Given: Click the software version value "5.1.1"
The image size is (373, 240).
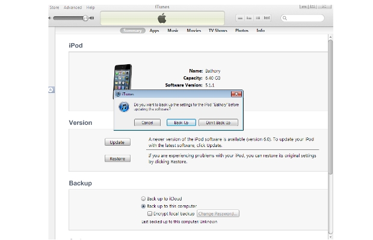Looking at the screenshot, I should click(x=210, y=85).
